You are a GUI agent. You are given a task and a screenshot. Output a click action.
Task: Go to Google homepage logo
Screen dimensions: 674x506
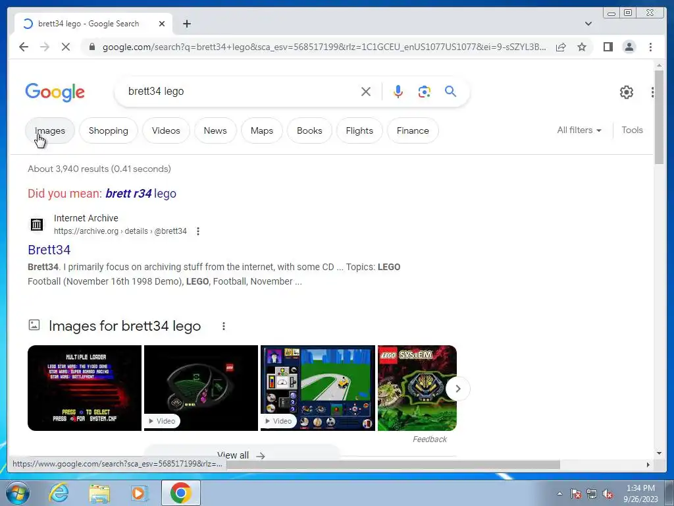pos(55,92)
